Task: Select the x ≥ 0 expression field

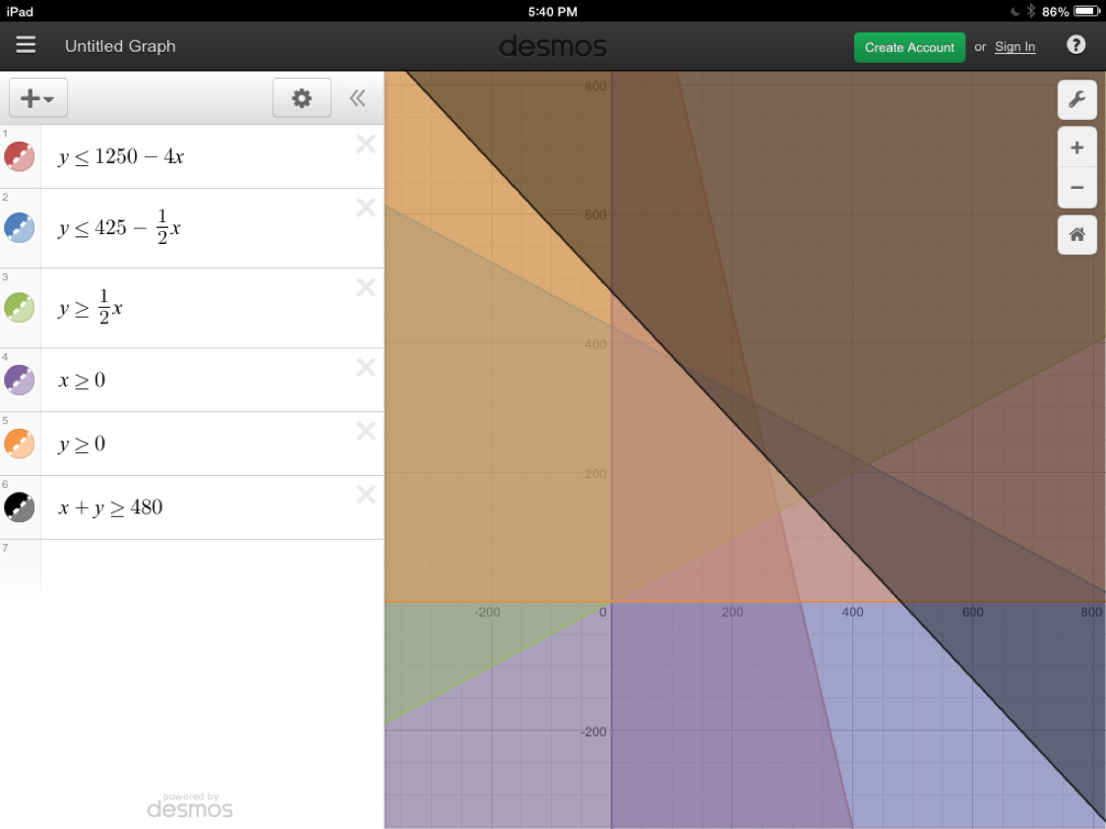Action: click(x=197, y=380)
